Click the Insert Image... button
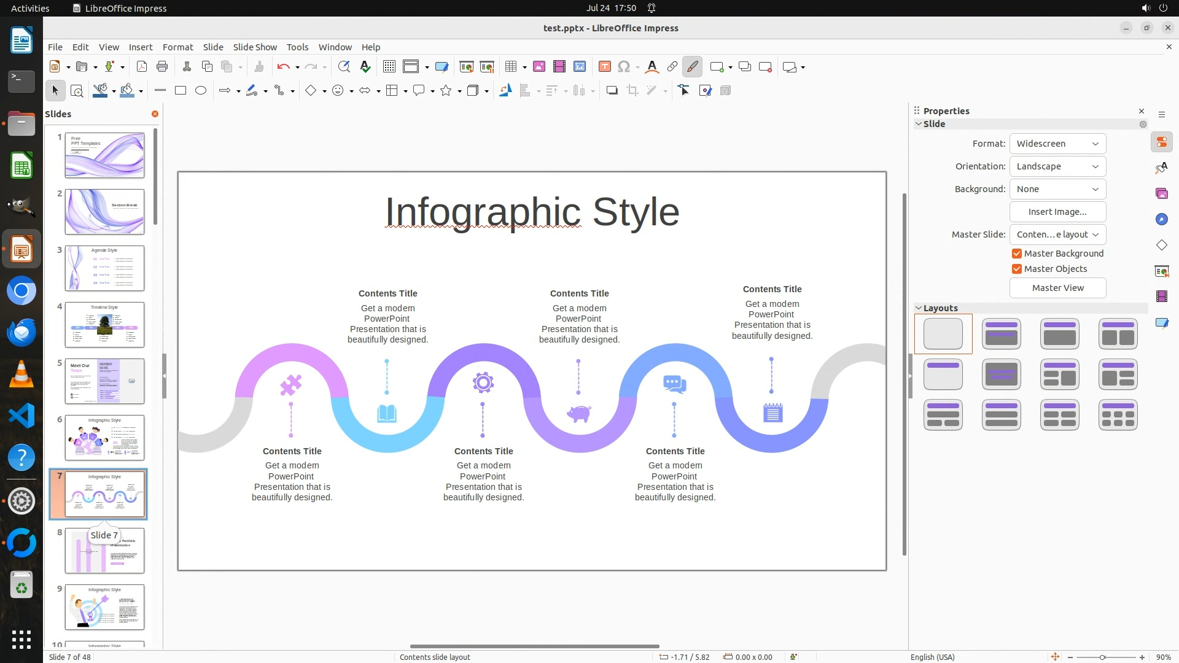This screenshot has width=1179, height=663. point(1057,212)
